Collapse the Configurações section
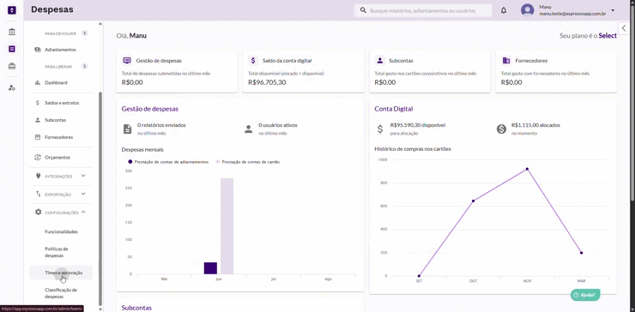Screen dimensions: 635x312 tap(61, 213)
